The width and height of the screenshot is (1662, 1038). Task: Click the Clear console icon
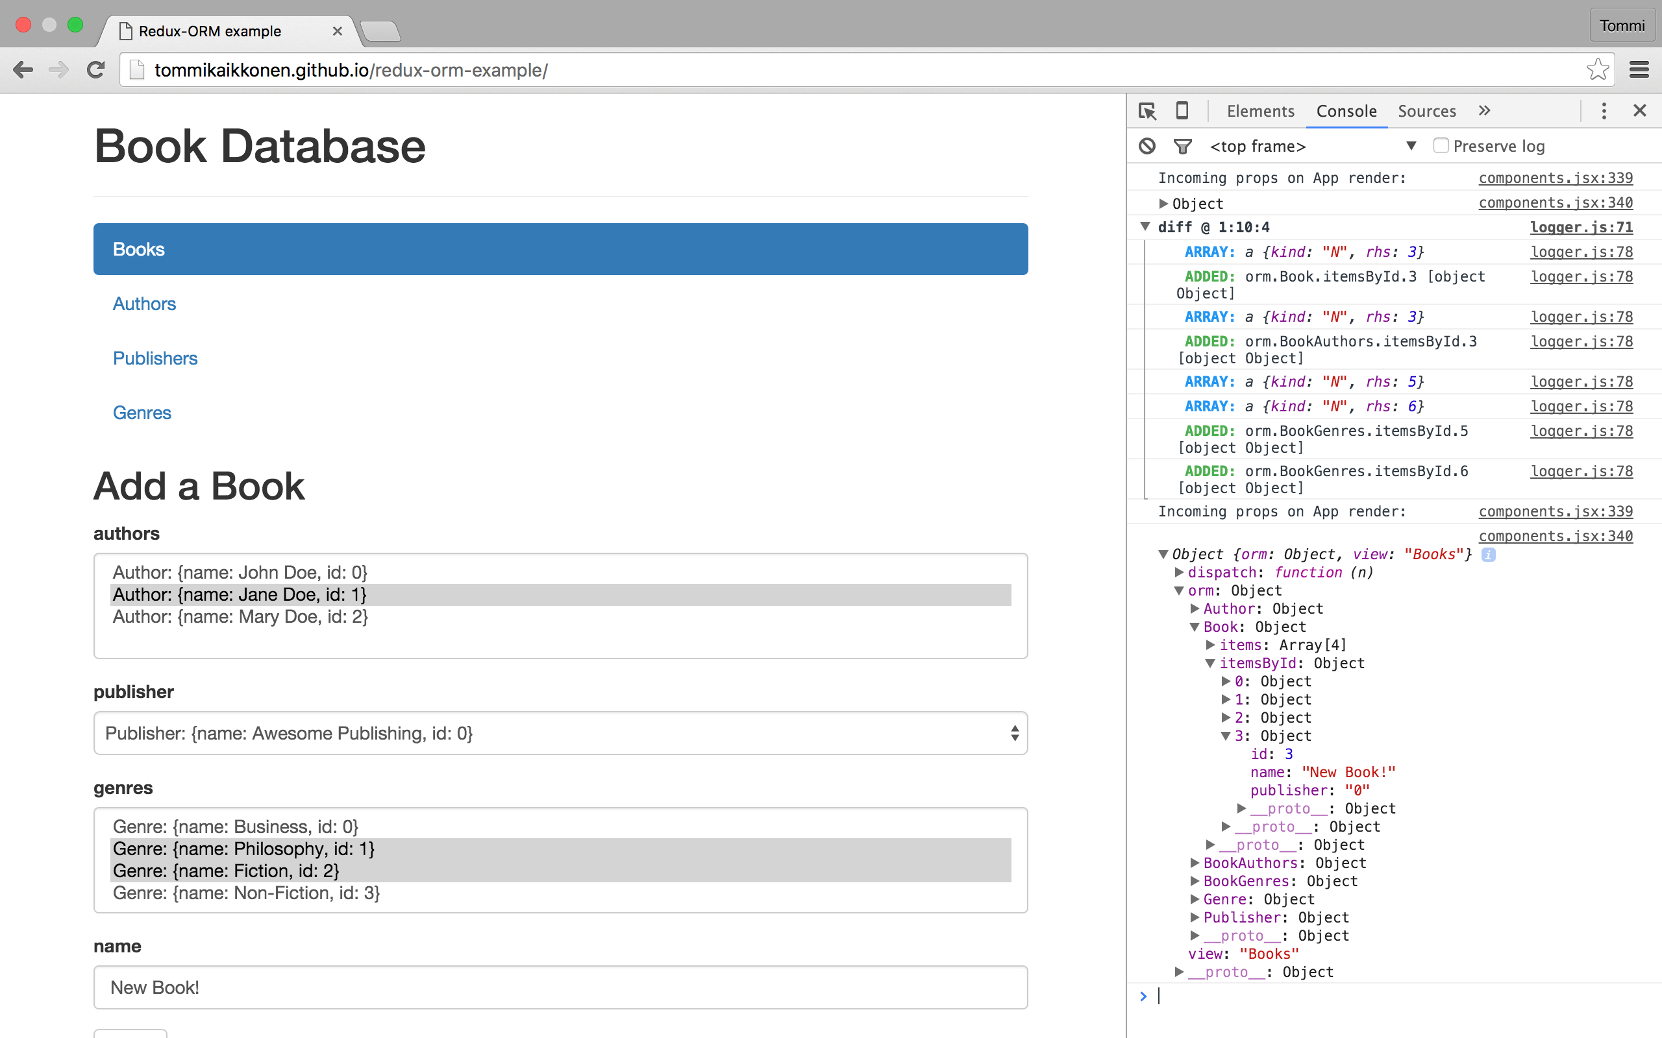[1147, 146]
